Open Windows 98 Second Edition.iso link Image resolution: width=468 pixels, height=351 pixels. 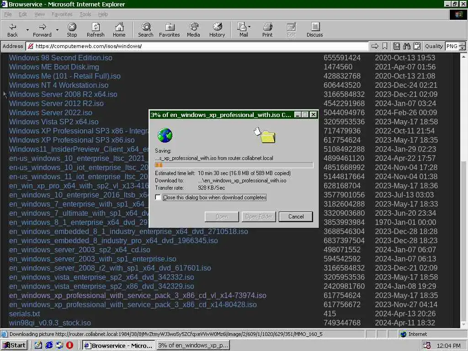click(61, 58)
